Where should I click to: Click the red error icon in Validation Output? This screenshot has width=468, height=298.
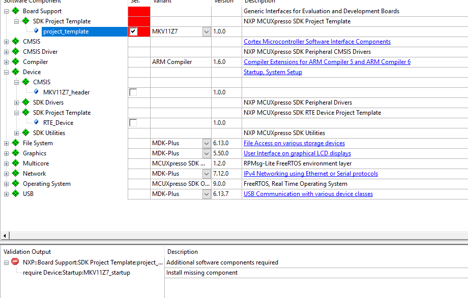pos(15,261)
